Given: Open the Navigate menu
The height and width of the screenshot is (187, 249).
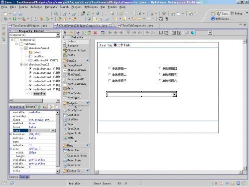Looking at the screenshot, I should pos(51,7).
